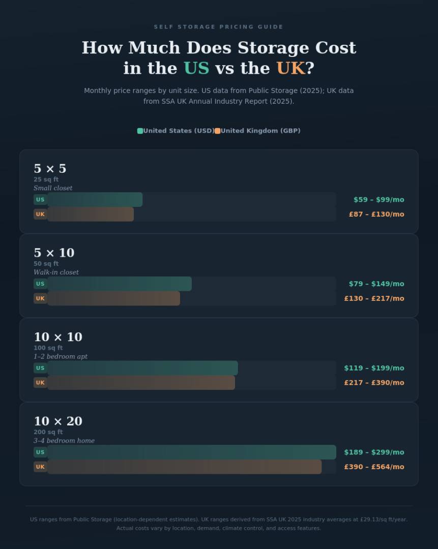
Task: Click the 10 × 20 unit size heading
Action: 58,421
